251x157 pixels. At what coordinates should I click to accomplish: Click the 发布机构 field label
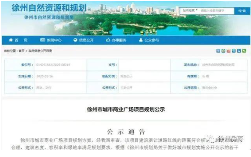point(192,65)
